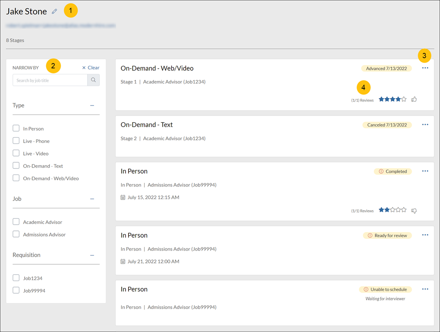440x332 pixels.
Task: Focus the Search by job title field
Action: (x=50, y=80)
